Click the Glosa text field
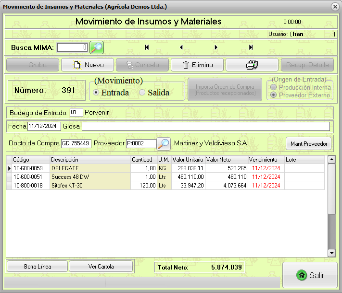Viewport: 342px width, 293px height. coord(206,127)
